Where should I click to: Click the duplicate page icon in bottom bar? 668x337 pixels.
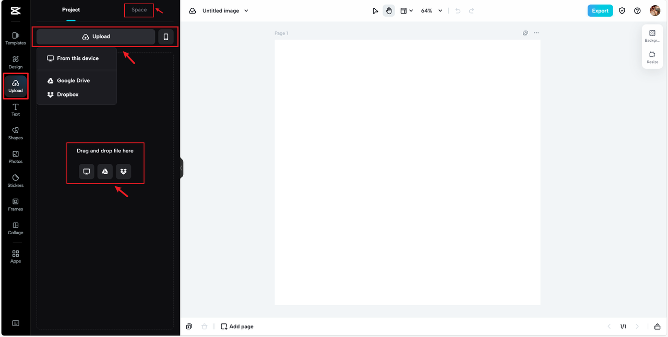[x=189, y=327]
